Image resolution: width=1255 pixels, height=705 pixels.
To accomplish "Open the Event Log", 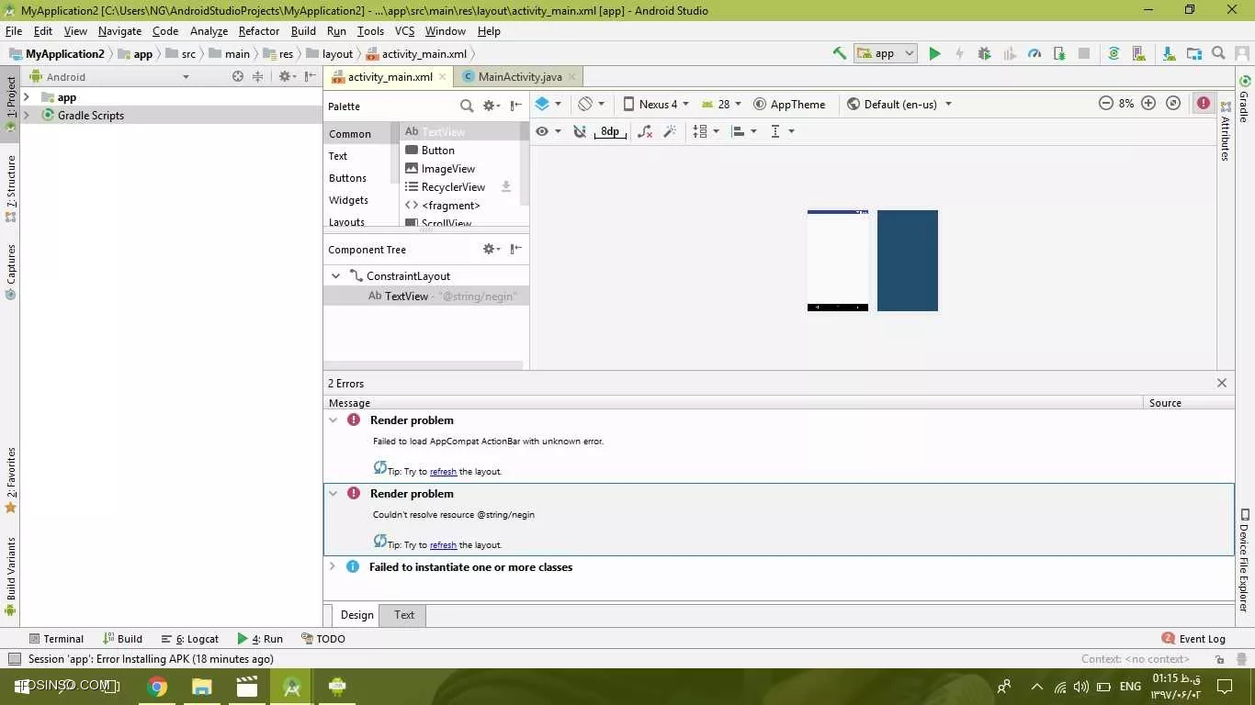I will tap(1193, 639).
